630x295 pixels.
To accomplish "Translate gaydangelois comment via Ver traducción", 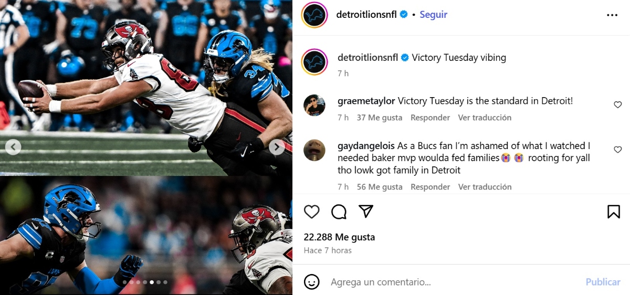I will tap(485, 187).
